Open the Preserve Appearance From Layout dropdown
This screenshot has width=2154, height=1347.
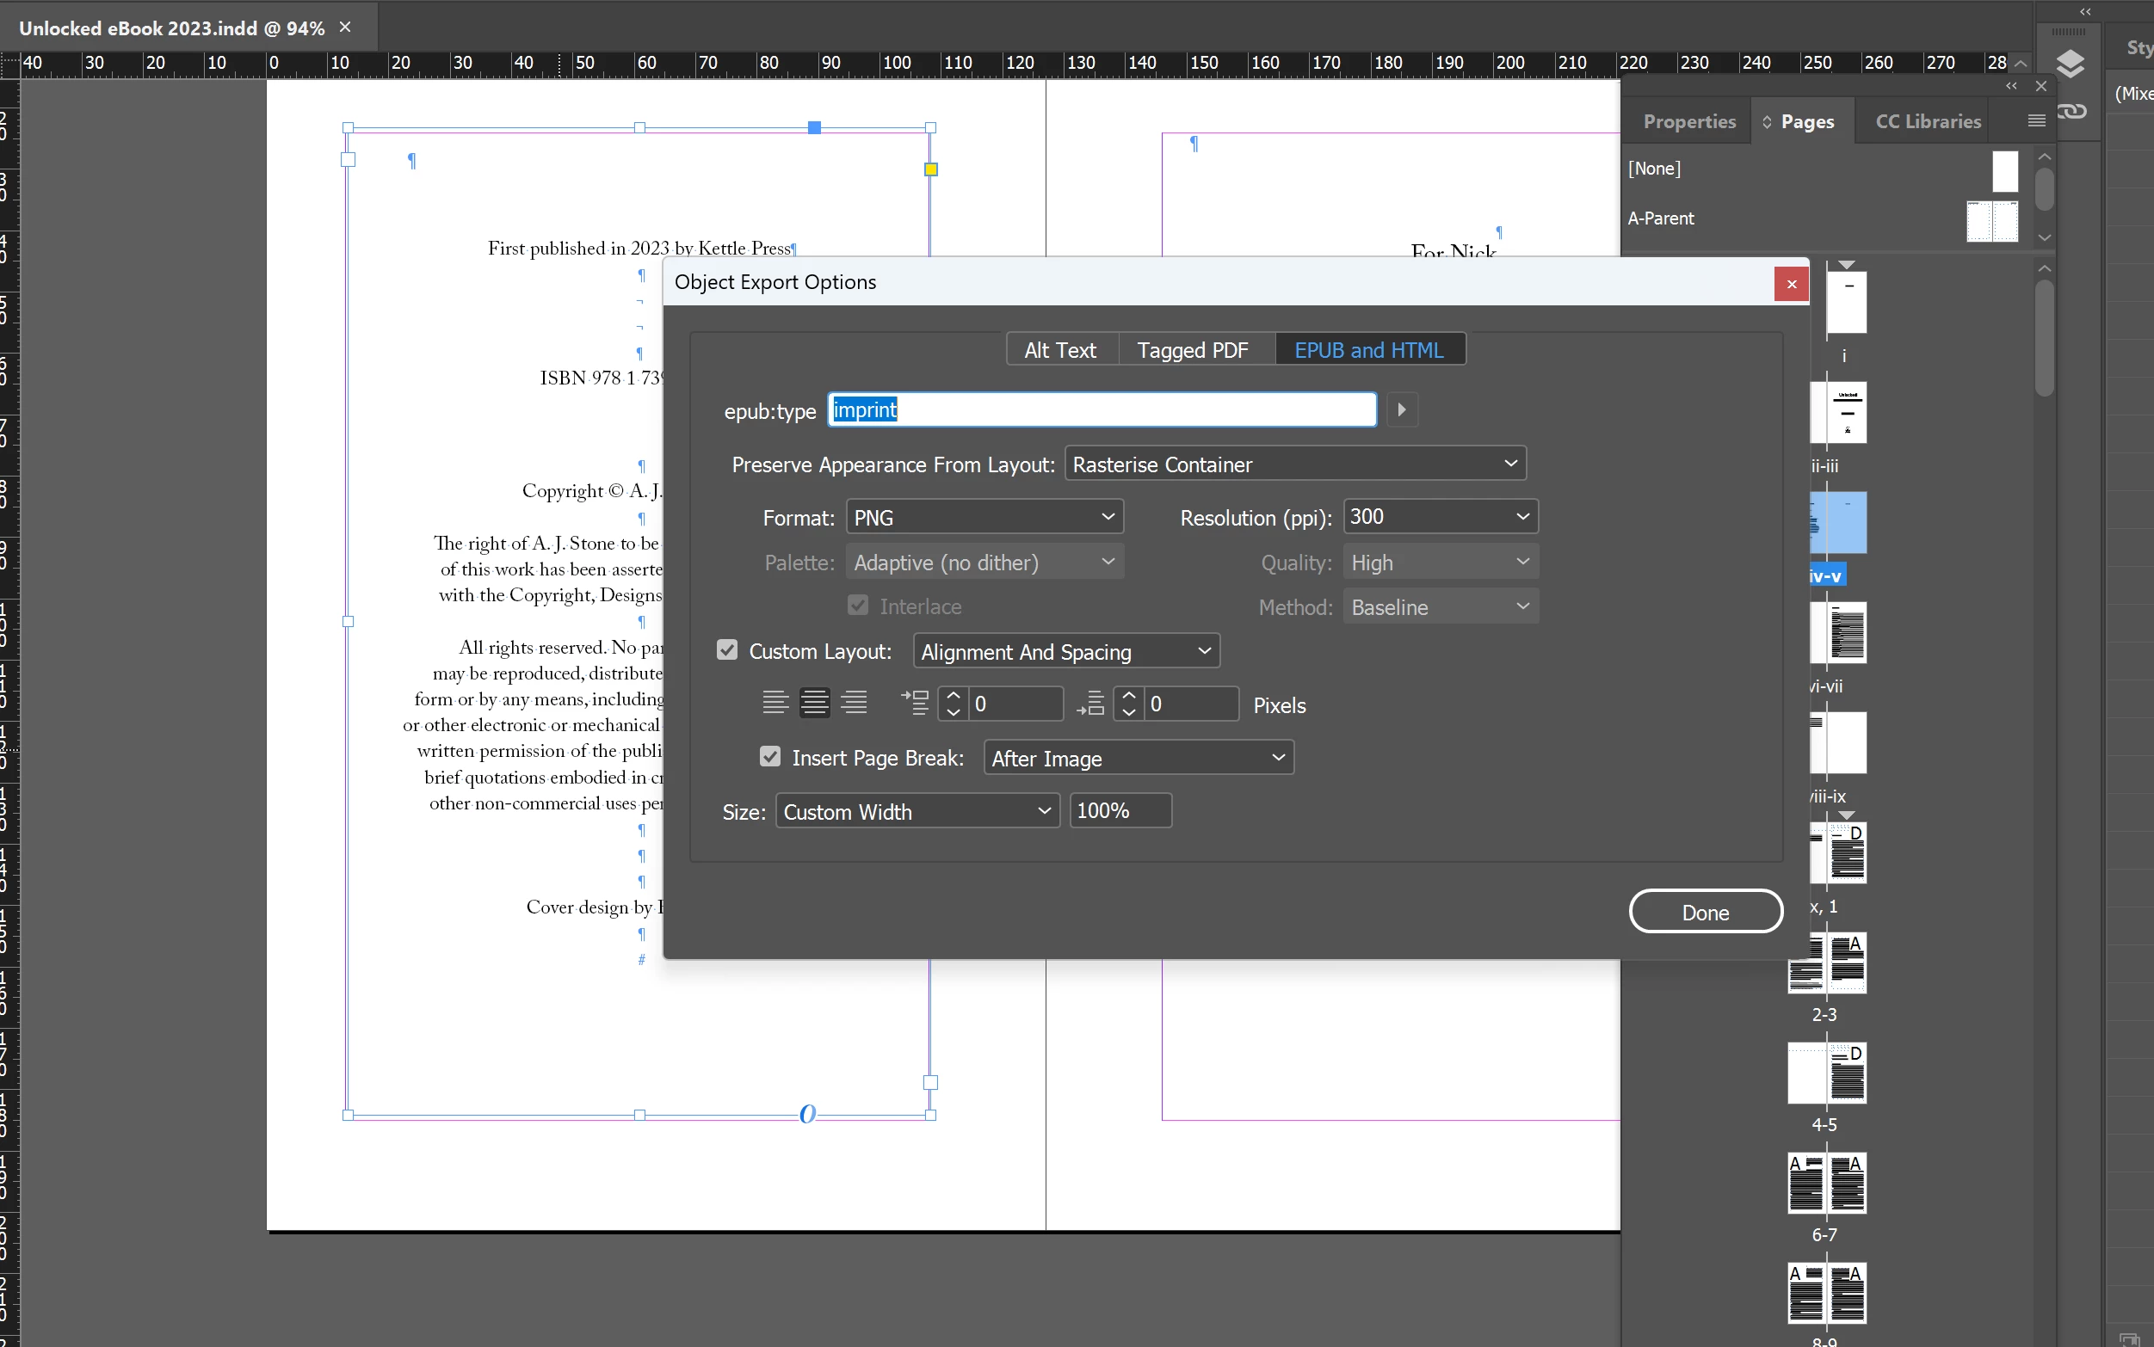pyautogui.click(x=1295, y=464)
